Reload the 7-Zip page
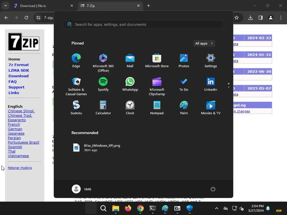This screenshot has height=215, width=287. click(26, 18)
